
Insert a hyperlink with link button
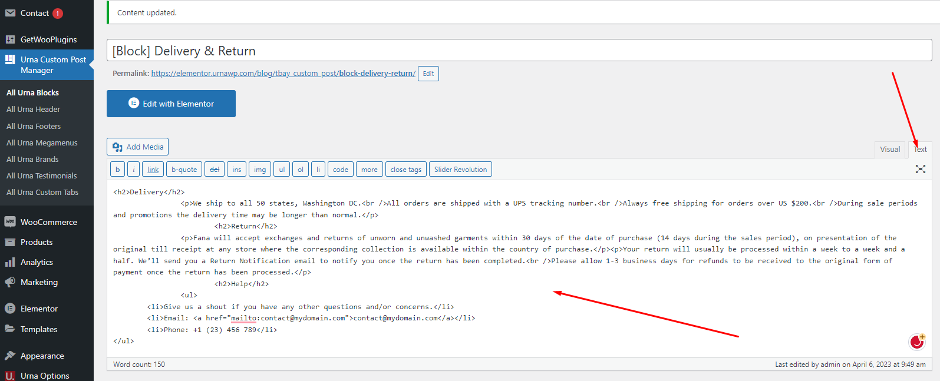pos(153,170)
